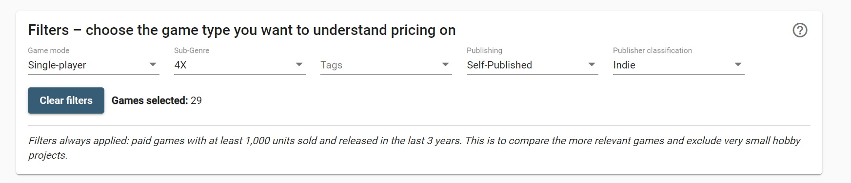The height and width of the screenshot is (183, 851).
Task: Expand the Game mode dropdown arrow
Action: pos(153,65)
